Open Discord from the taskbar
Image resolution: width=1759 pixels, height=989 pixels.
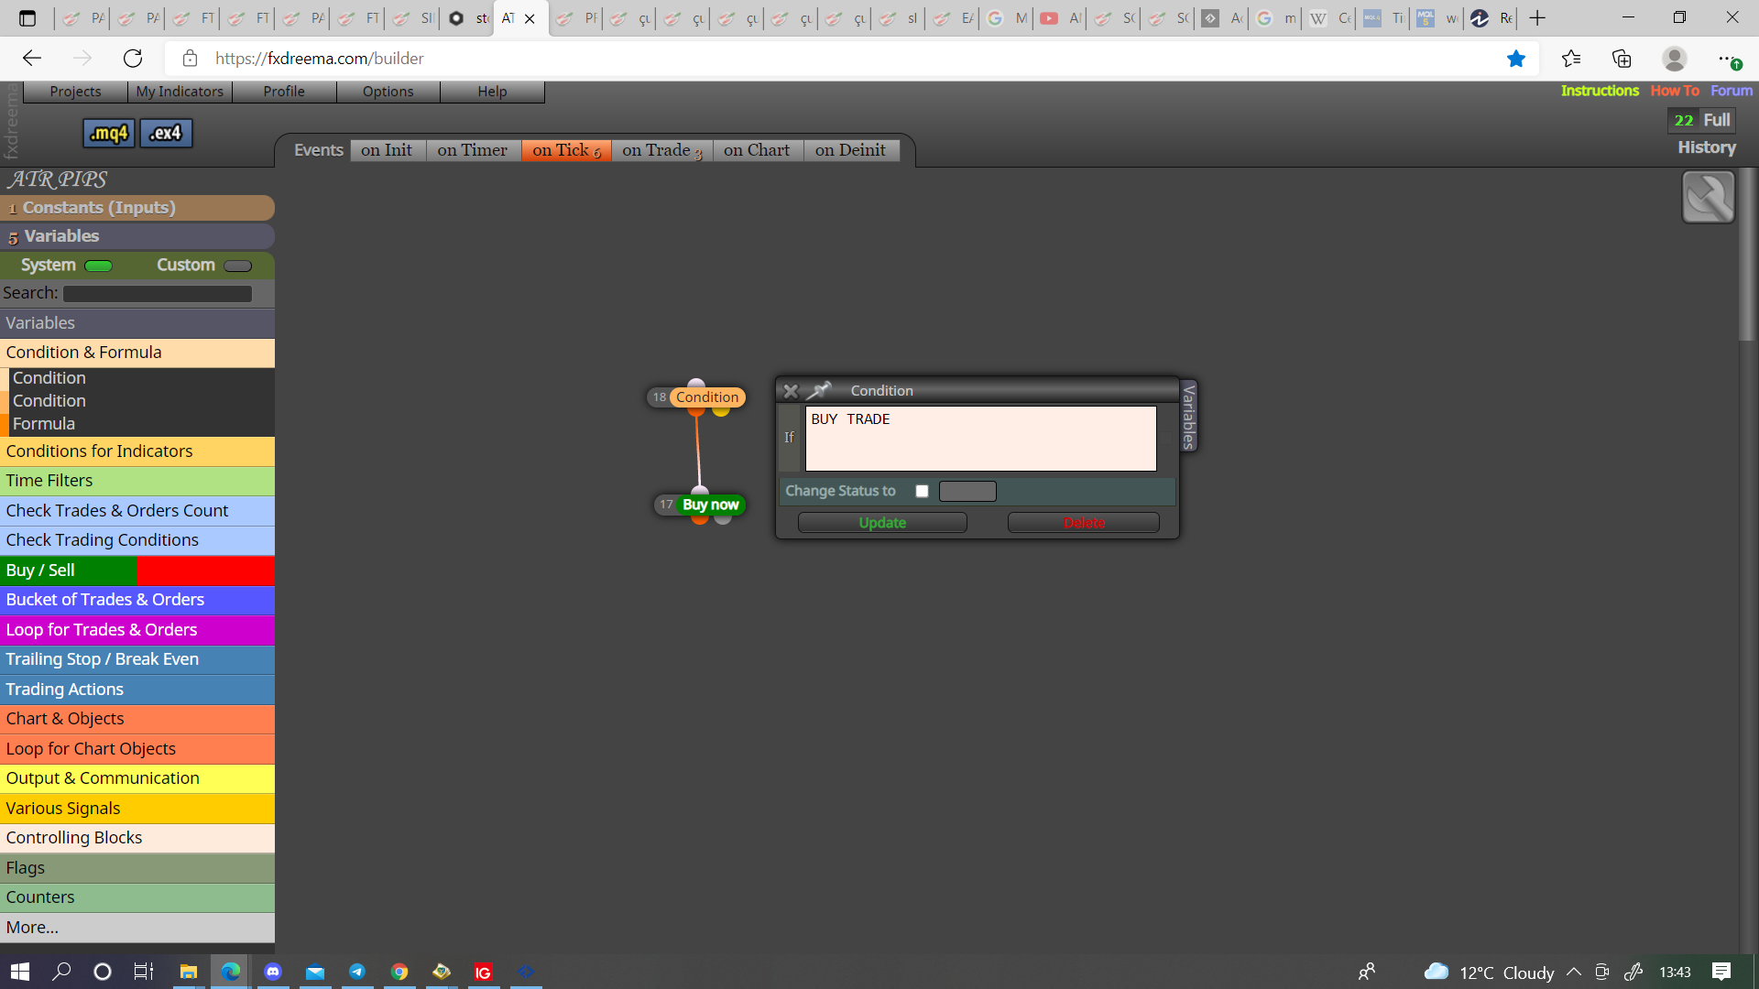click(273, 972)
